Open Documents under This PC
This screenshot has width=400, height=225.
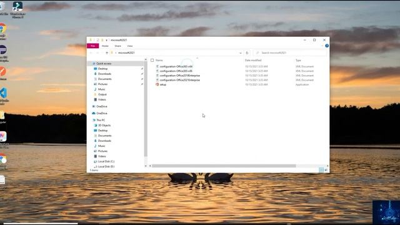click(x=104, y=136)
